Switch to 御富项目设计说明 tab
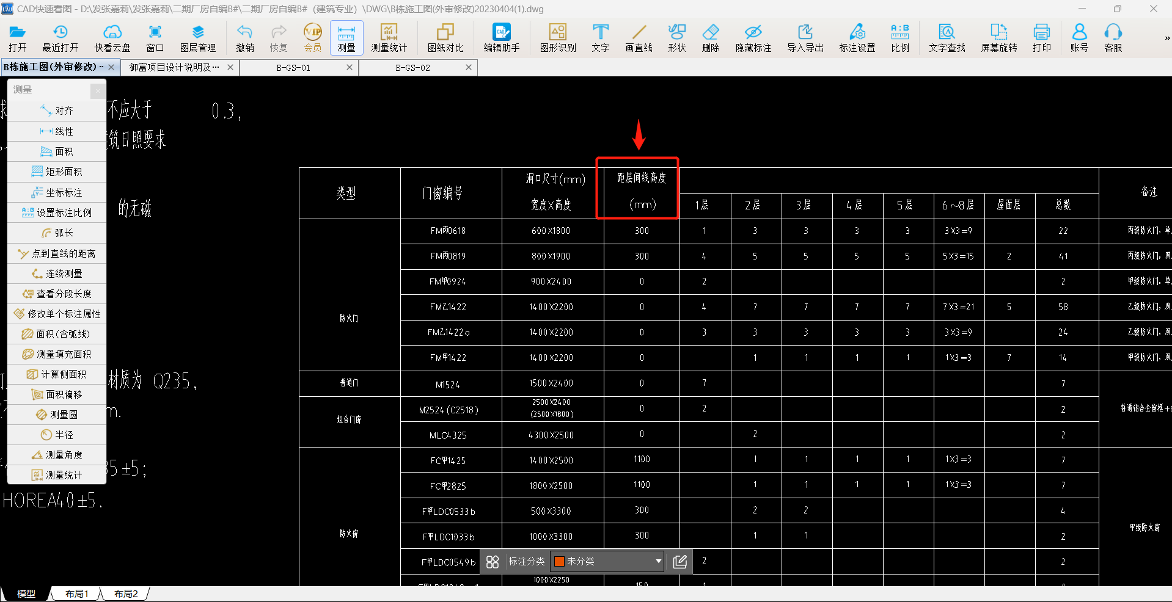Viewport: 1172px width, 602px height. point(174,67)
